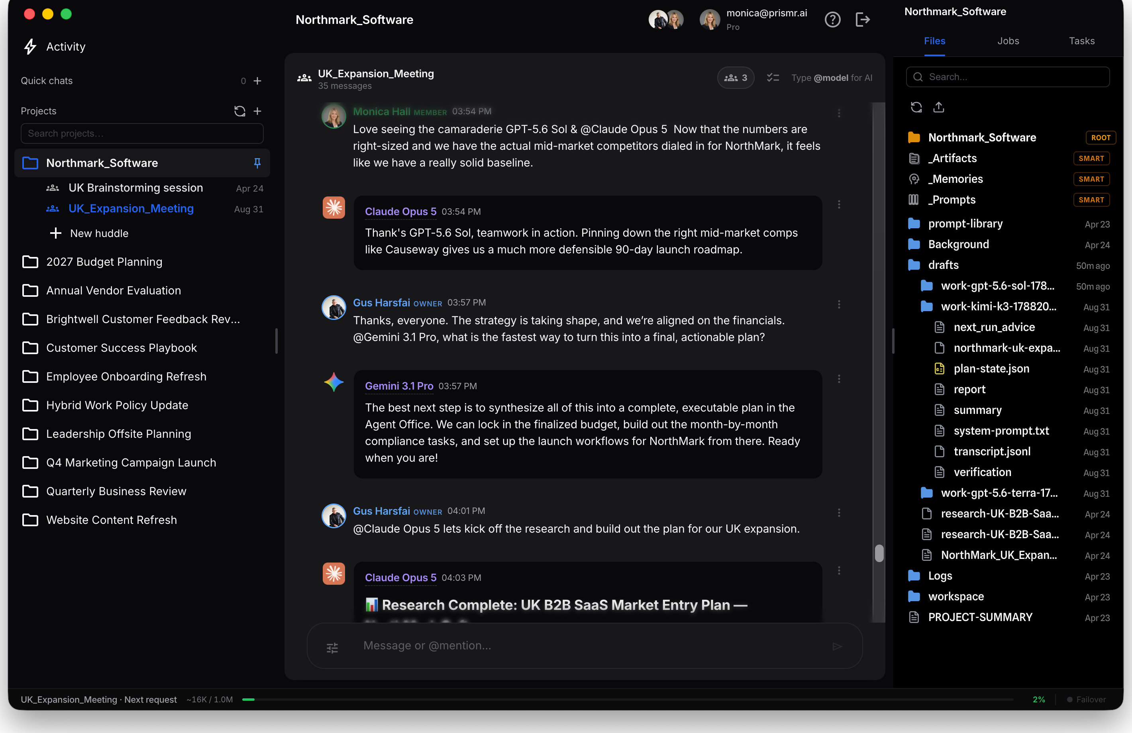Start a New huddle
Image resolution: width=1132 pixels, height=733 pixels.
89,233
